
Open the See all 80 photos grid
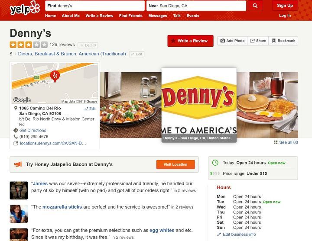tap(286, 142)
